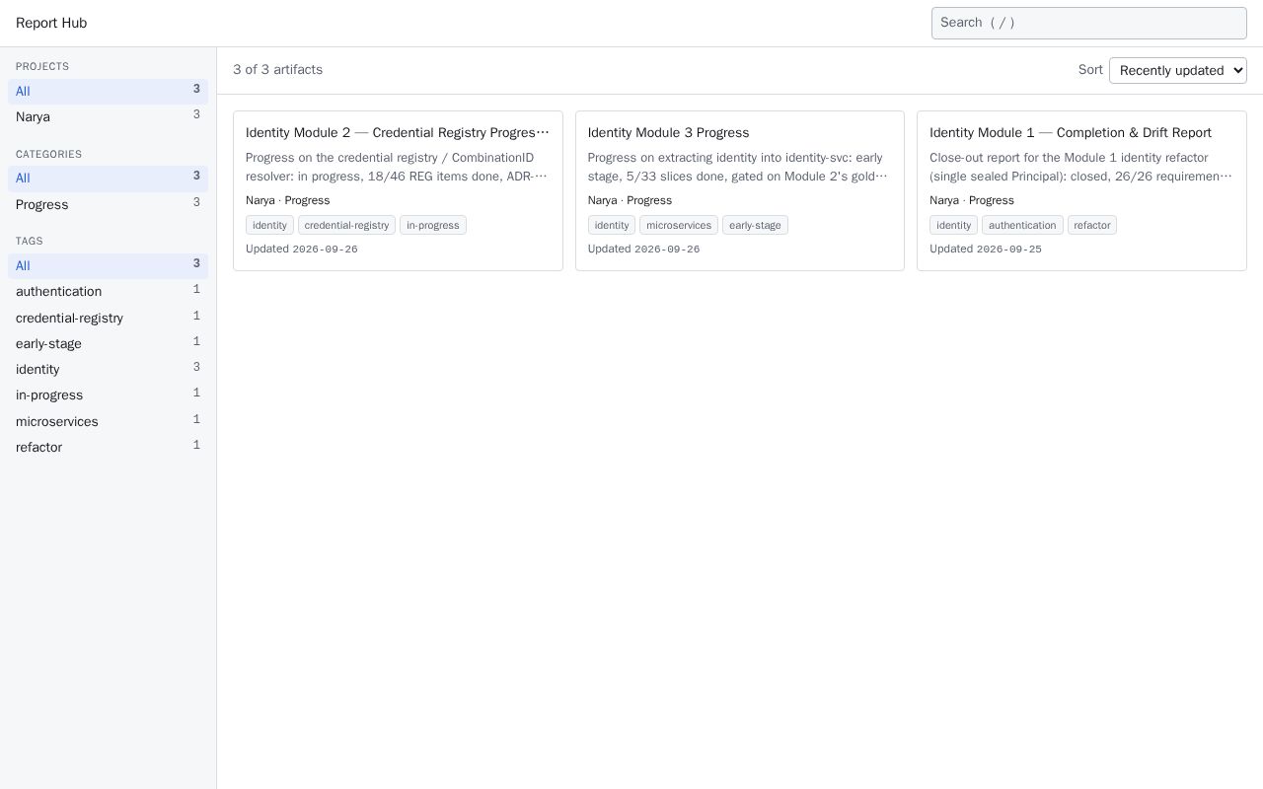Click 'Updated 2026-09-26' on Module 3 card
The height and width of the screenshot is (789, 1263).
coord(643,249)
